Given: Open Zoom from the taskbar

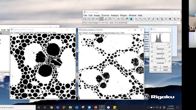Looking at the screenshot, I should click(x=89, y=107).
